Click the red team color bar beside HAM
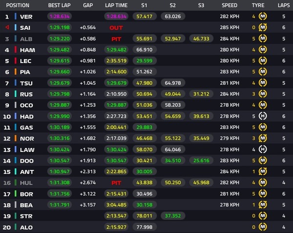The image size is (293, 233). point(16,50)
